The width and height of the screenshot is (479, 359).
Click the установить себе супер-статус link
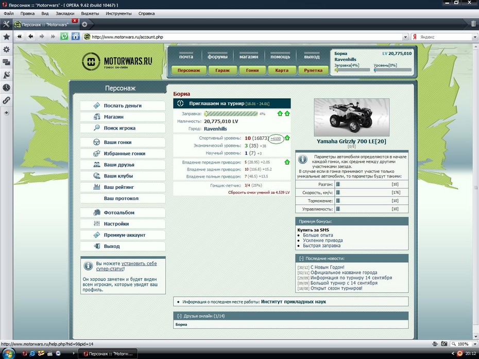click(127, 266)
